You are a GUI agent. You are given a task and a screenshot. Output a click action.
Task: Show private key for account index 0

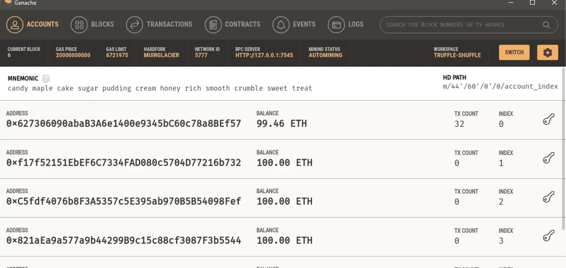548,119
